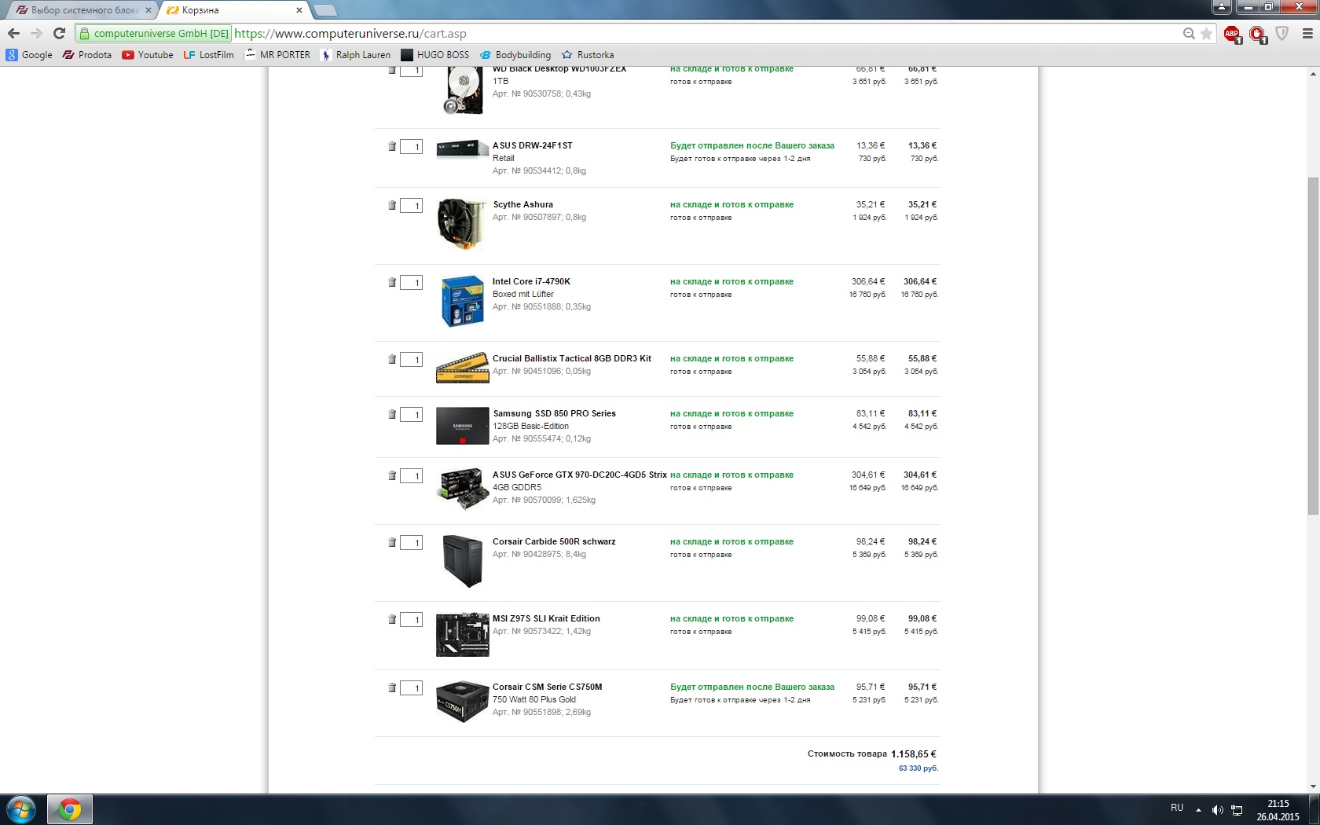Reload the cart page
The height and width of the screenshot is (825, 1320).
59,33
